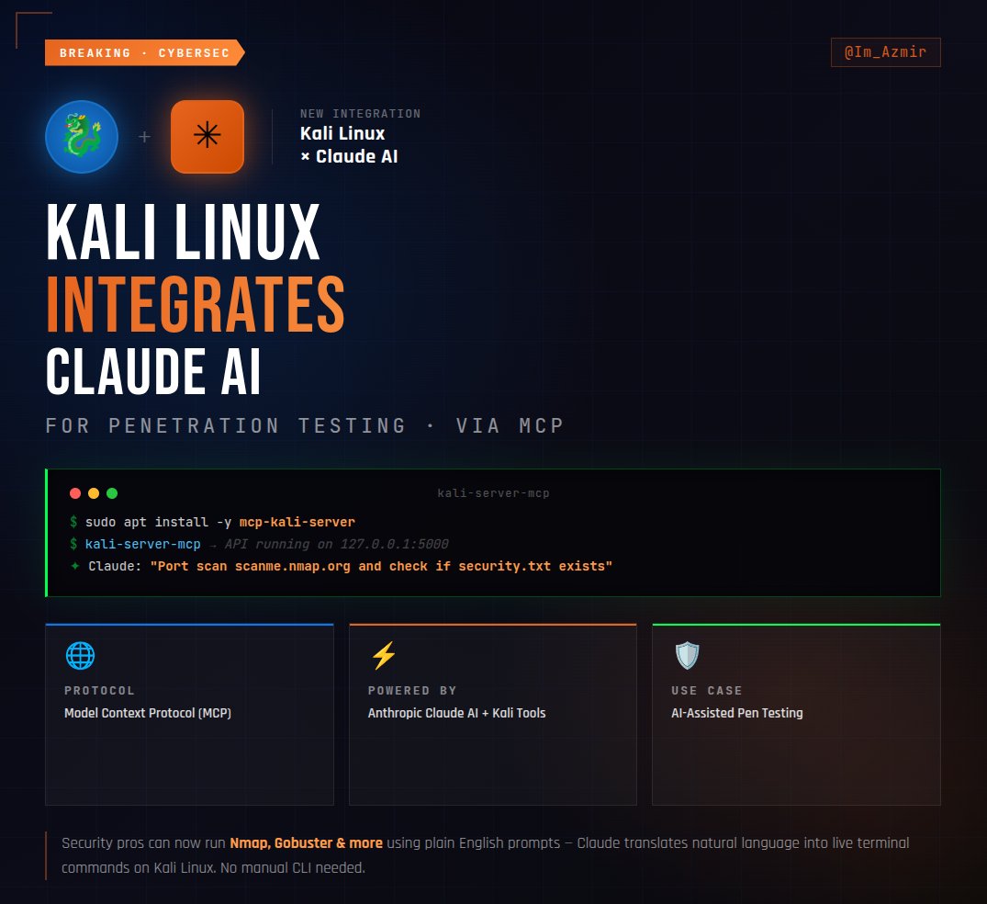Click the orange Claude asterisk logo
987x904 pixels.
207,137
